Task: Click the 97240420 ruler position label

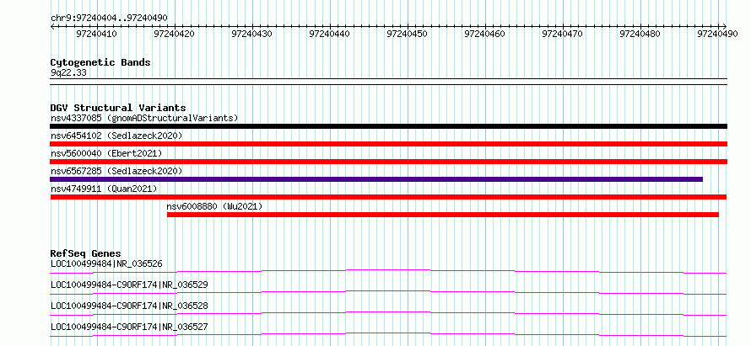Action: pos(174,34)
